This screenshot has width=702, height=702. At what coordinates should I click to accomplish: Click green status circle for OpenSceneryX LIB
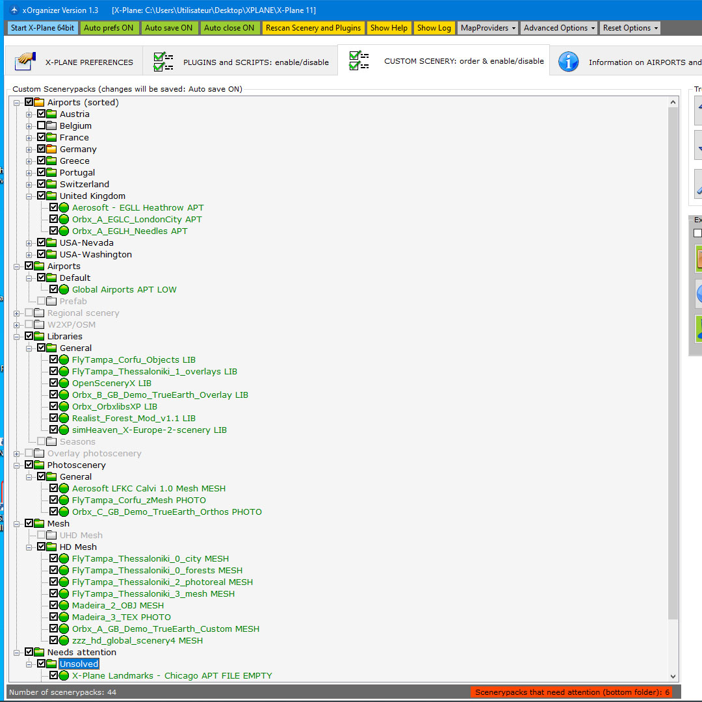tap(64, 383)
